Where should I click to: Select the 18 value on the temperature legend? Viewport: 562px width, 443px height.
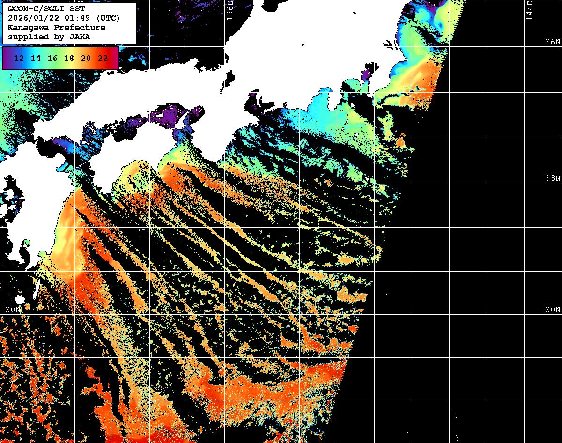[x=69, y=59]
